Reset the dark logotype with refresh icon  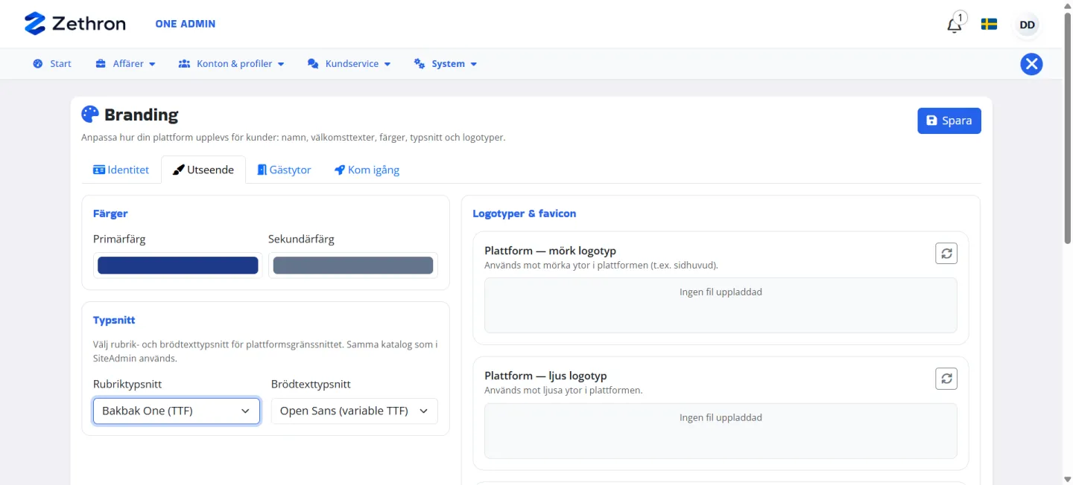click(946, 253)
